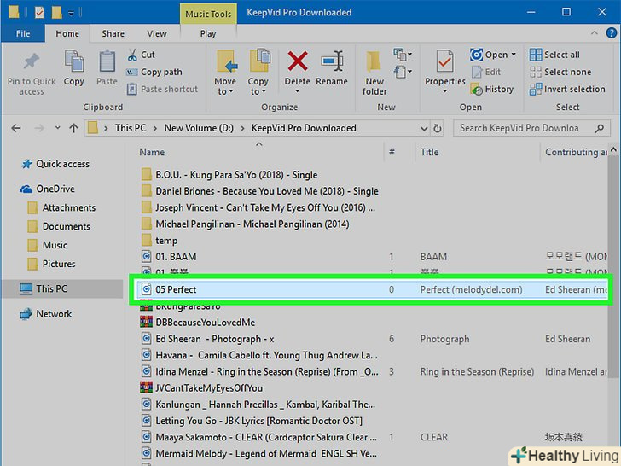Select This PC in the navigation pane
The image size is (621, 466).
pyautogui.click(x=51, y=288)
